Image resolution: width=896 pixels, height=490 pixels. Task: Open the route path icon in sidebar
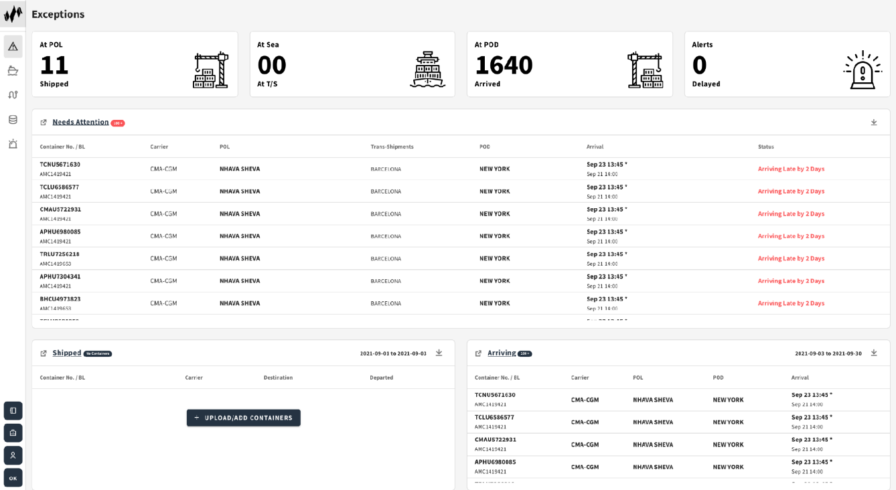click(13, 95)
